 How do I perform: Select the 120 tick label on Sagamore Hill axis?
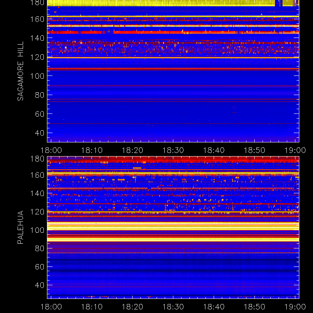click(37, 57)
